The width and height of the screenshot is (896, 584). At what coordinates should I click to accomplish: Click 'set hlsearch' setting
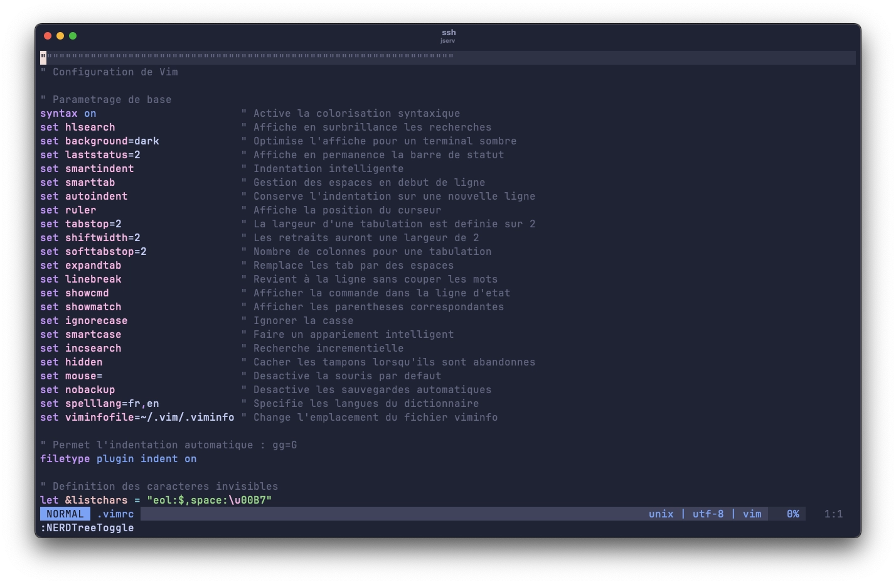coord(78,127)
